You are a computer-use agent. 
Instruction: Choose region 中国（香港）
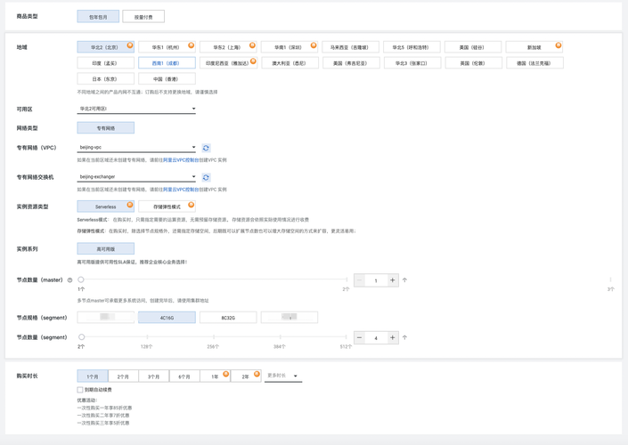pyautogui.click(x=167, y=79)
